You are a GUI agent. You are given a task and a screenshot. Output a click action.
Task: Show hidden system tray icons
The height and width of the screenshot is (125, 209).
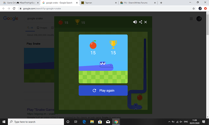point(169,122)
